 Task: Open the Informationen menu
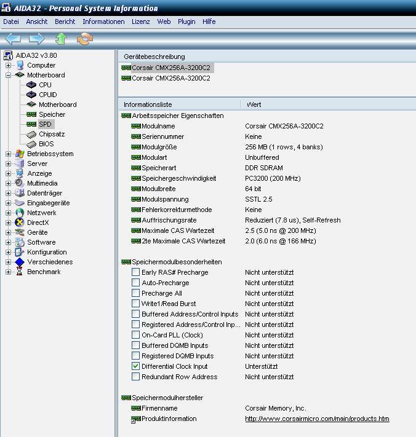tap(103, 22)
